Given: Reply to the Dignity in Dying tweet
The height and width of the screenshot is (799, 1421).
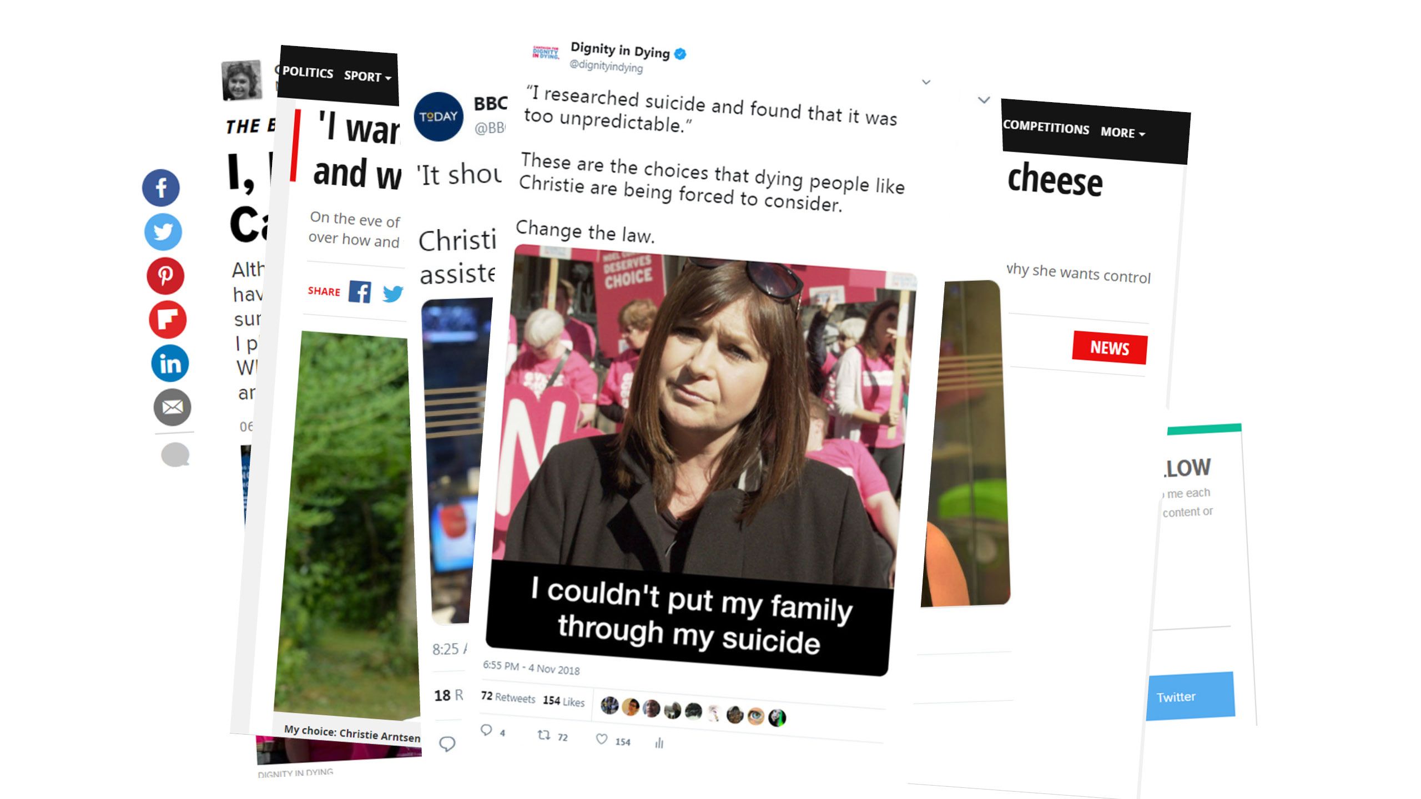Looking at the screenshot, I should [486, 730].
